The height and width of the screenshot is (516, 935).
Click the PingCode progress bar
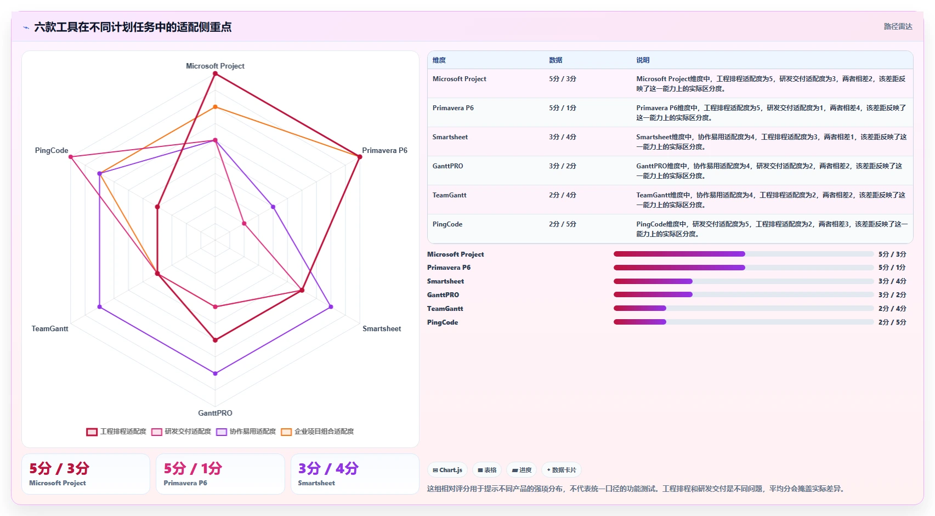(744, 322)
